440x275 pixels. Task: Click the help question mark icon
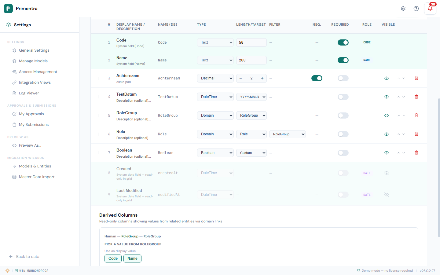[x=416, y=9]
